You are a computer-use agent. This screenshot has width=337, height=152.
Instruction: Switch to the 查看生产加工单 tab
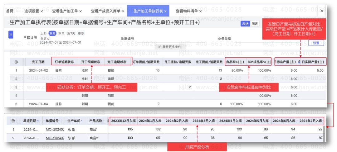click(65, 11)
